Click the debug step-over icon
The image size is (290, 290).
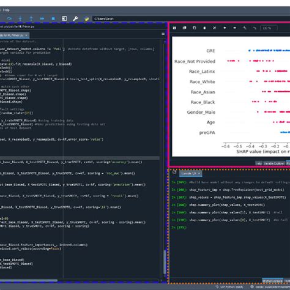coord(9,18)
